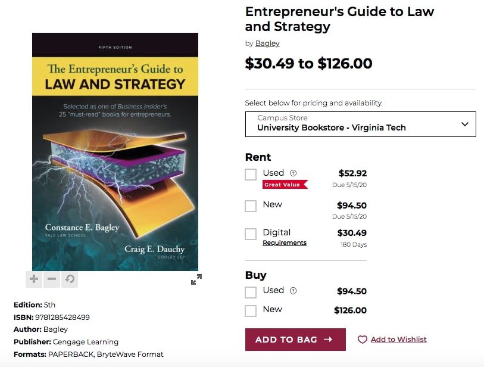Select the Digital rental checkbox
The image size is (484, 367).
(251, 234)
